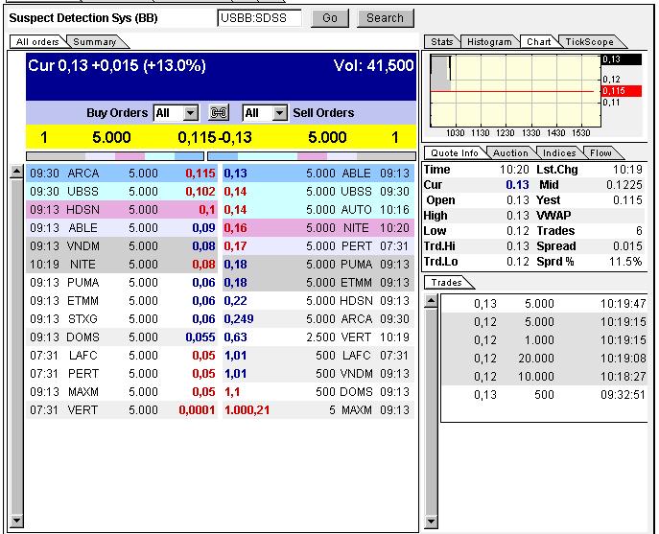This screenshot has width=659, height=534.
Task: Show the Auction tab
Action: [510, 153]
